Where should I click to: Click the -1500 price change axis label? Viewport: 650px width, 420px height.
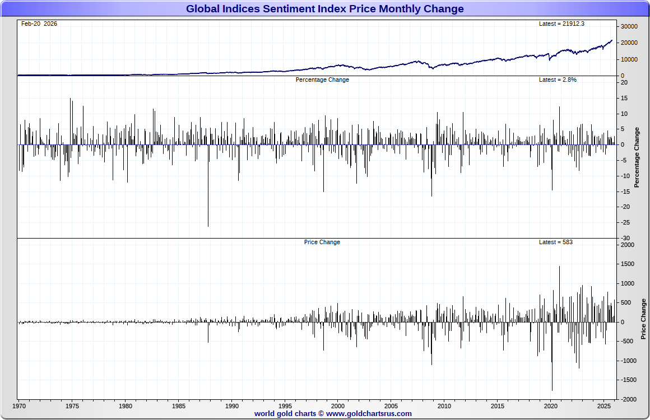[628, 380]
